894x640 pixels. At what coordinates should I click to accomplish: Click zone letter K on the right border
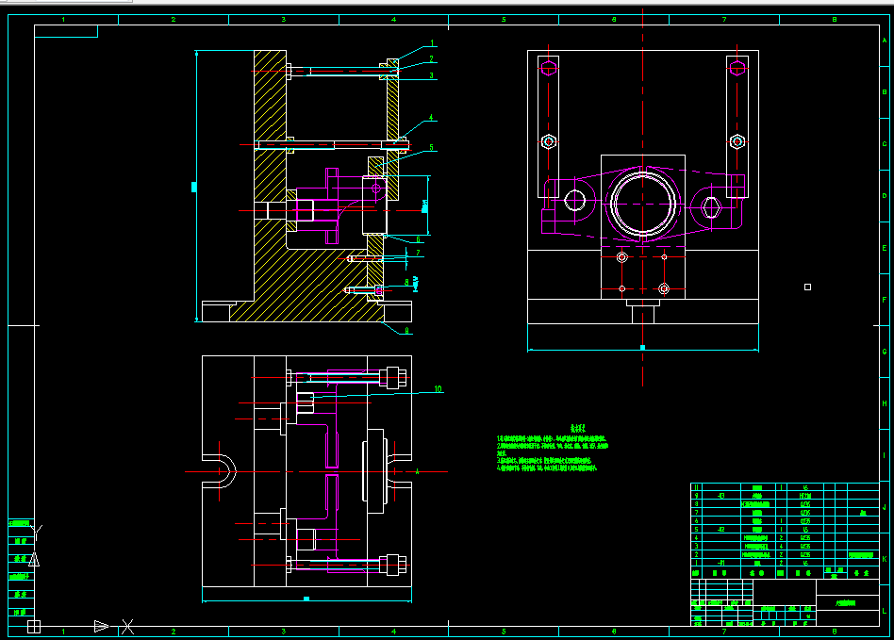(885, 559)
